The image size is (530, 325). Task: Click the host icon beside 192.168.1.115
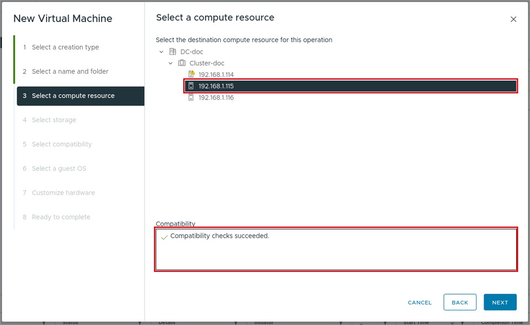point(191,86)
